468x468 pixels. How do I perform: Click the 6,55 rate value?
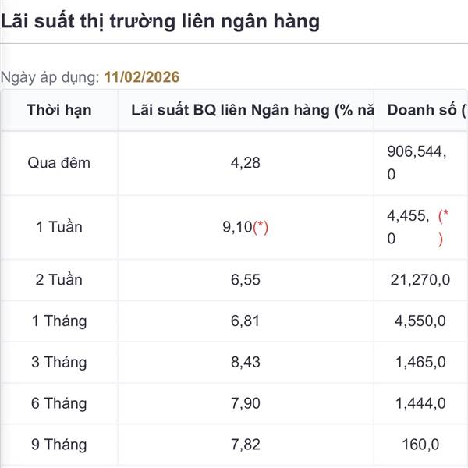tap(246, 280)
